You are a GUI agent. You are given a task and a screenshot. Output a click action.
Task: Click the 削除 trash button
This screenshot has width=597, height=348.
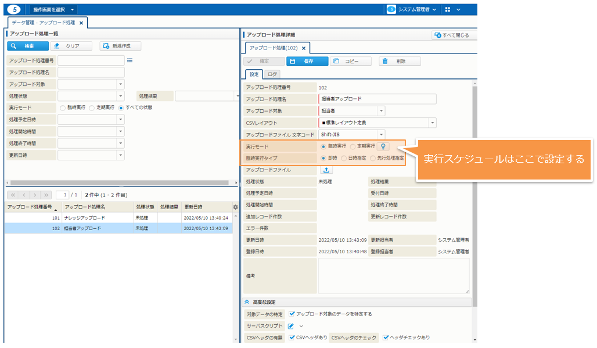[x=400, y=61]
